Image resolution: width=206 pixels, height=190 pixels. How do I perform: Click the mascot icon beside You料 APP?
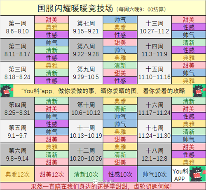click(198, 174)
